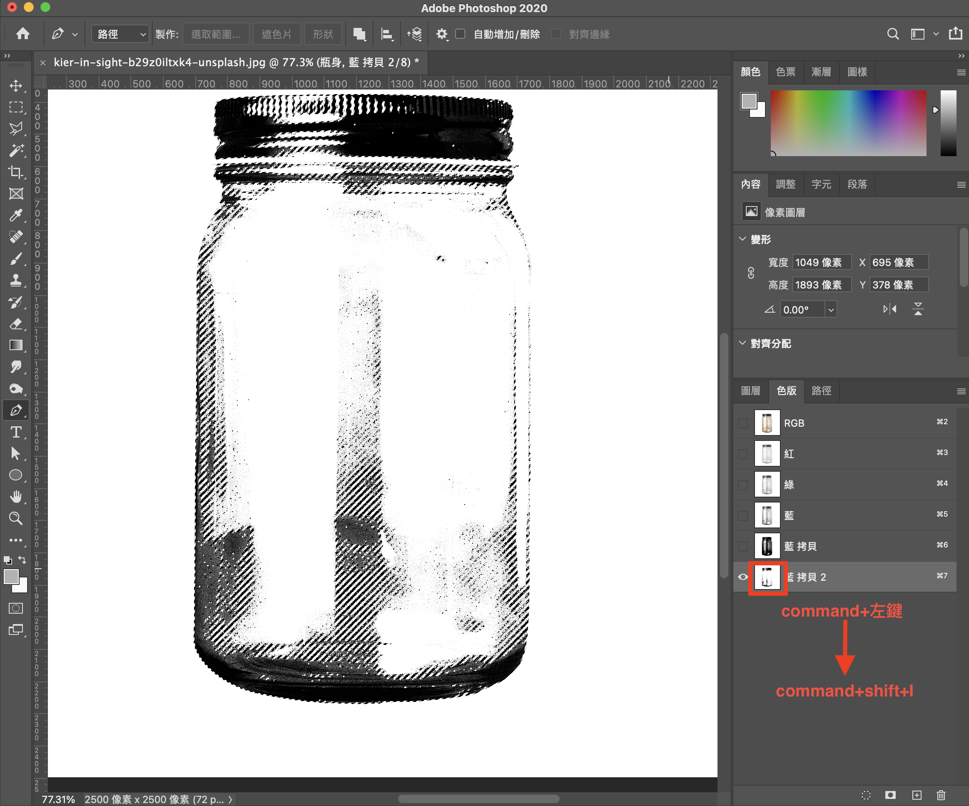Image resolution: width=969 pixels, height=806 pixels.
Task: Switch to the 圖層 tab
Action: tap(751, 391)
